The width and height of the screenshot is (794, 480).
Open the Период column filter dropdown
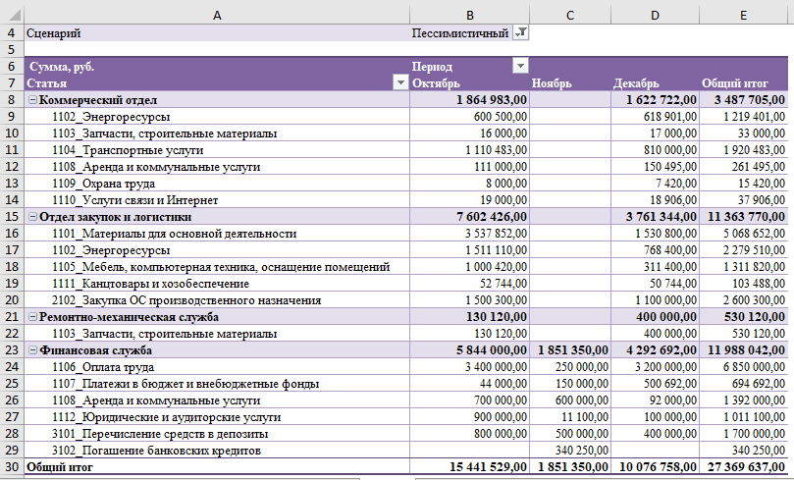(520, 66)
